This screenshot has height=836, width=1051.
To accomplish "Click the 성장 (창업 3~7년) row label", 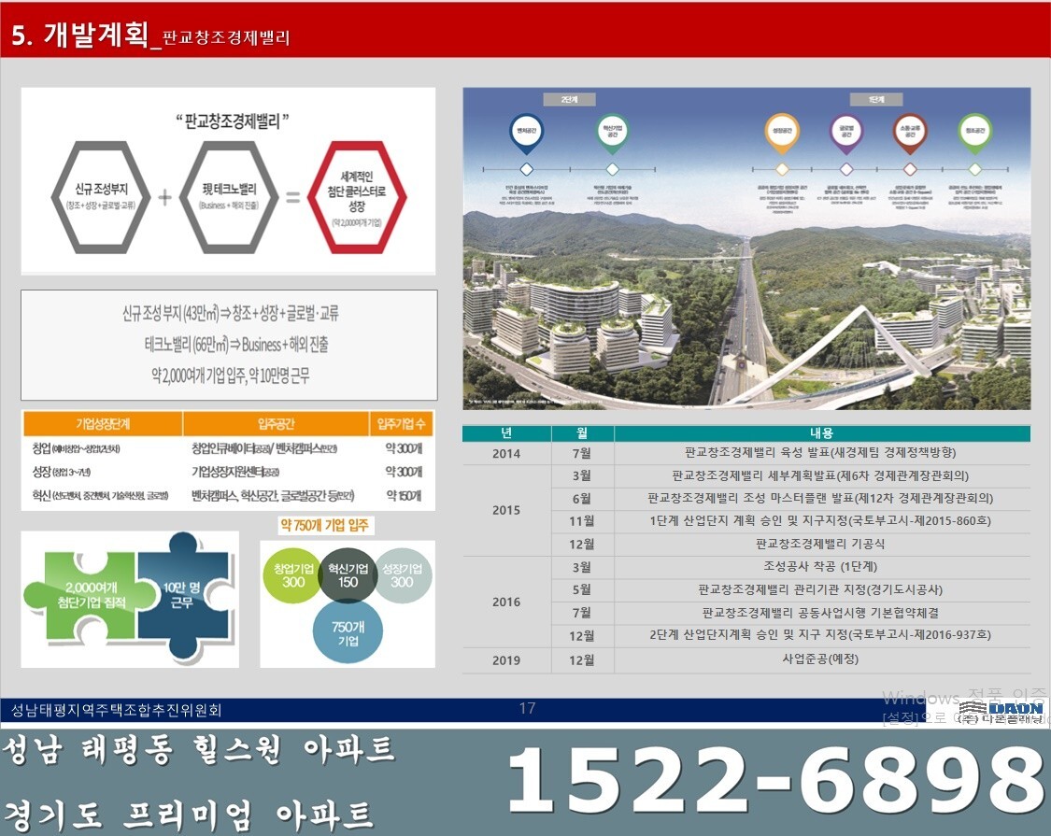I will pos(61,472).
